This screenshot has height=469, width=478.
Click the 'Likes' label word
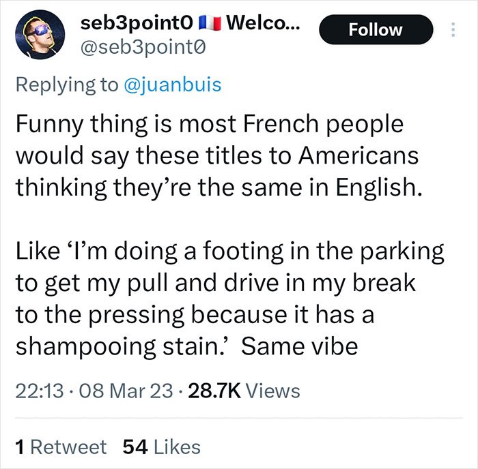[177, 447]
